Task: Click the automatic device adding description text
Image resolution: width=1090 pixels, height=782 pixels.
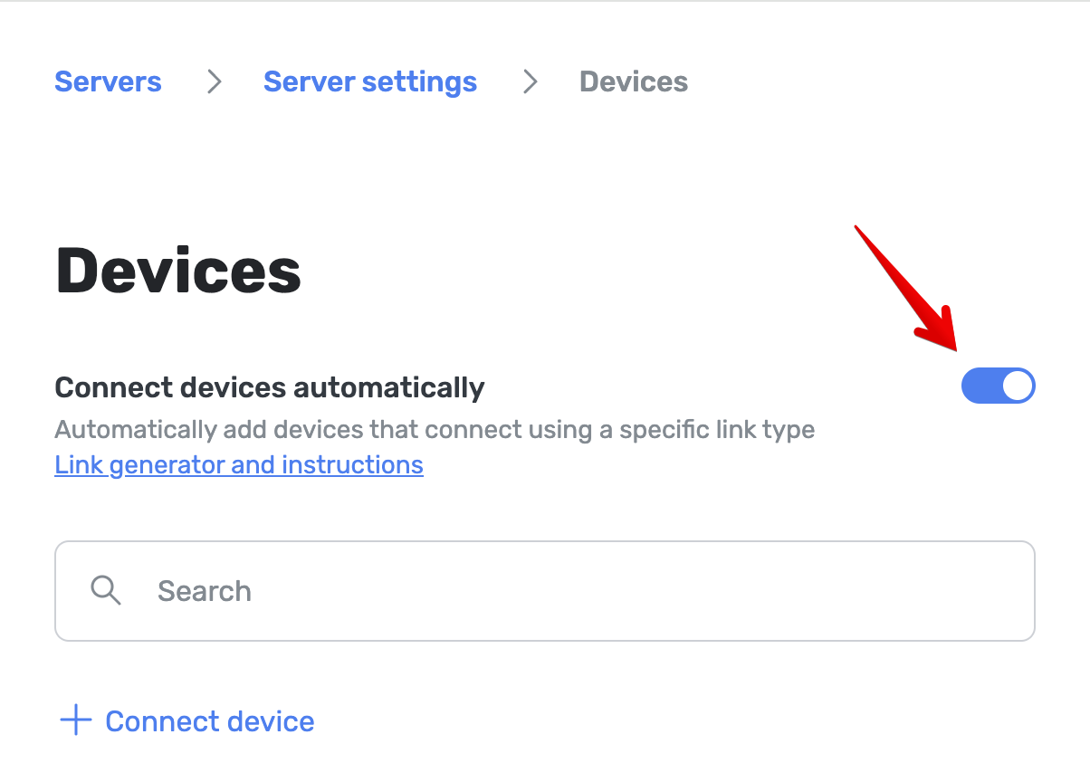Action: (435, 429)
